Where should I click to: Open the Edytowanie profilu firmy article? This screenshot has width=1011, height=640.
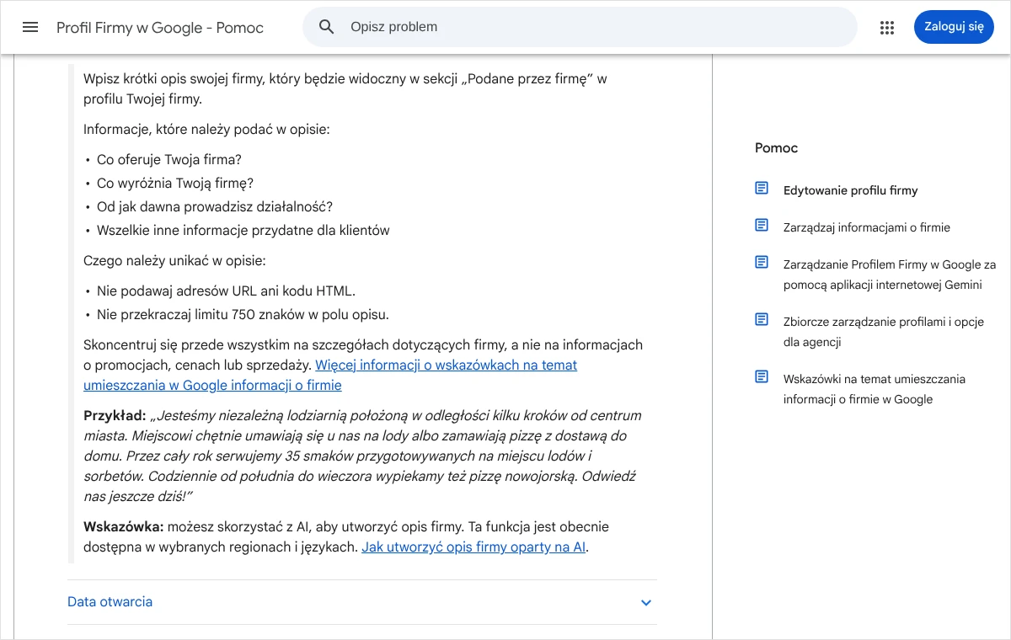pyautogui.click(x=850, y=190)
